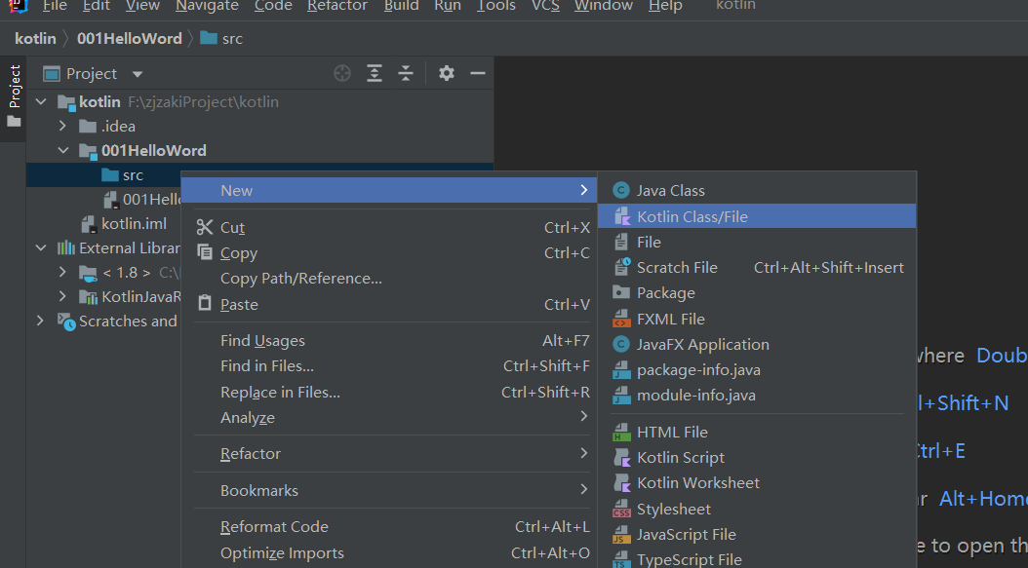Click the Expand All icon in Project toolbar
Image resolution: width=1028 pixels, height=568 pixels.
(375, 73)
